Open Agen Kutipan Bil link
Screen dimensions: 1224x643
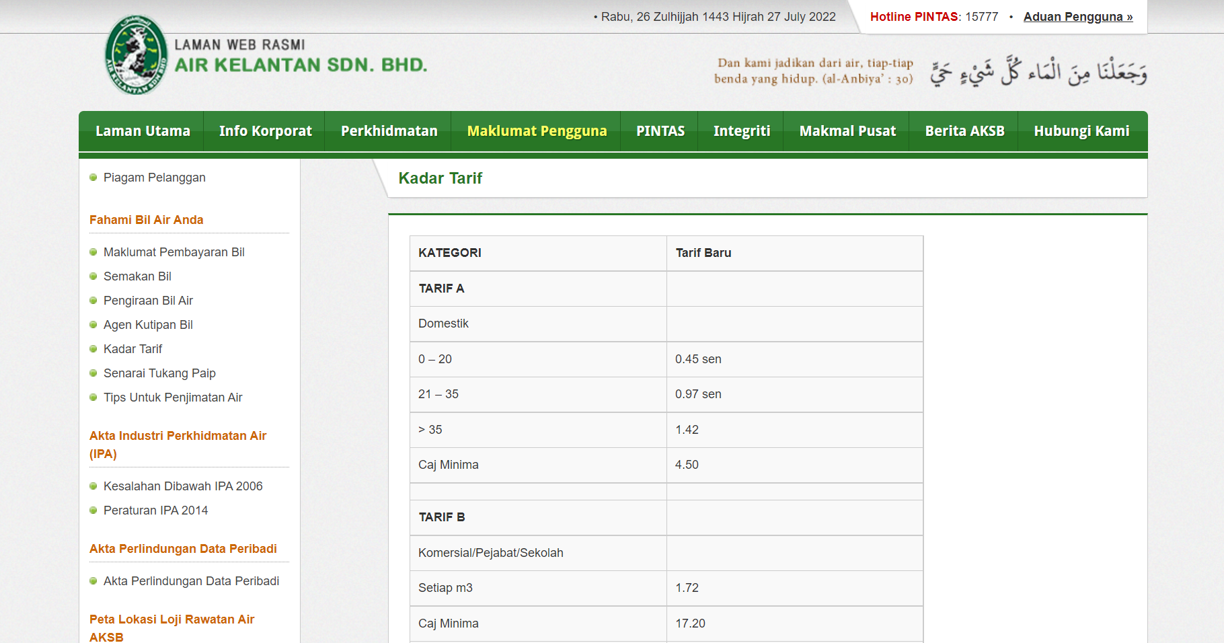point(148,325)
